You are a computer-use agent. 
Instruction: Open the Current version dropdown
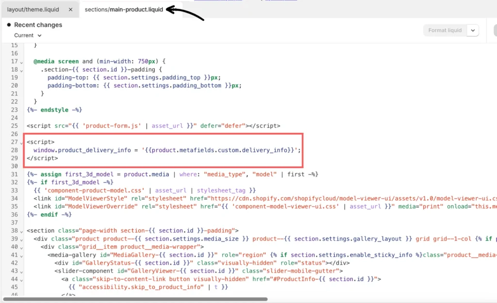pyautogui.click(x=28, y=35)
